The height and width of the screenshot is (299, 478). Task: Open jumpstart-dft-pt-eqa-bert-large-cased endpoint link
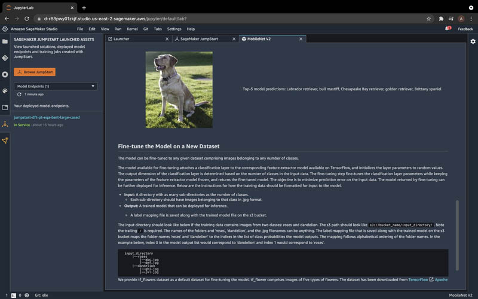pos(47,117)
